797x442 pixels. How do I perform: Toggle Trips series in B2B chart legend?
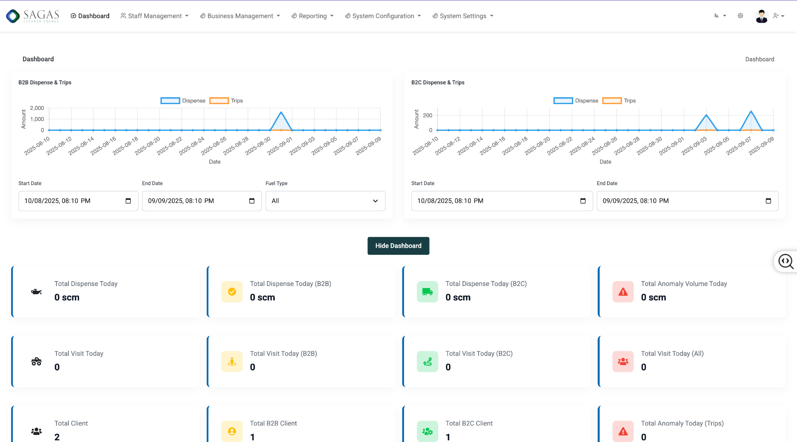click(x=226, y=101)
